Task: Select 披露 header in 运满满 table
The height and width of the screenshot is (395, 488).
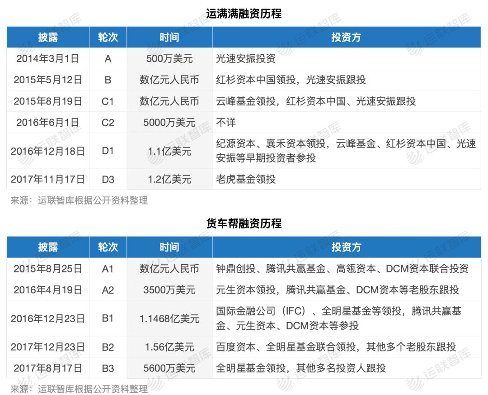Action: click(48, 37)
